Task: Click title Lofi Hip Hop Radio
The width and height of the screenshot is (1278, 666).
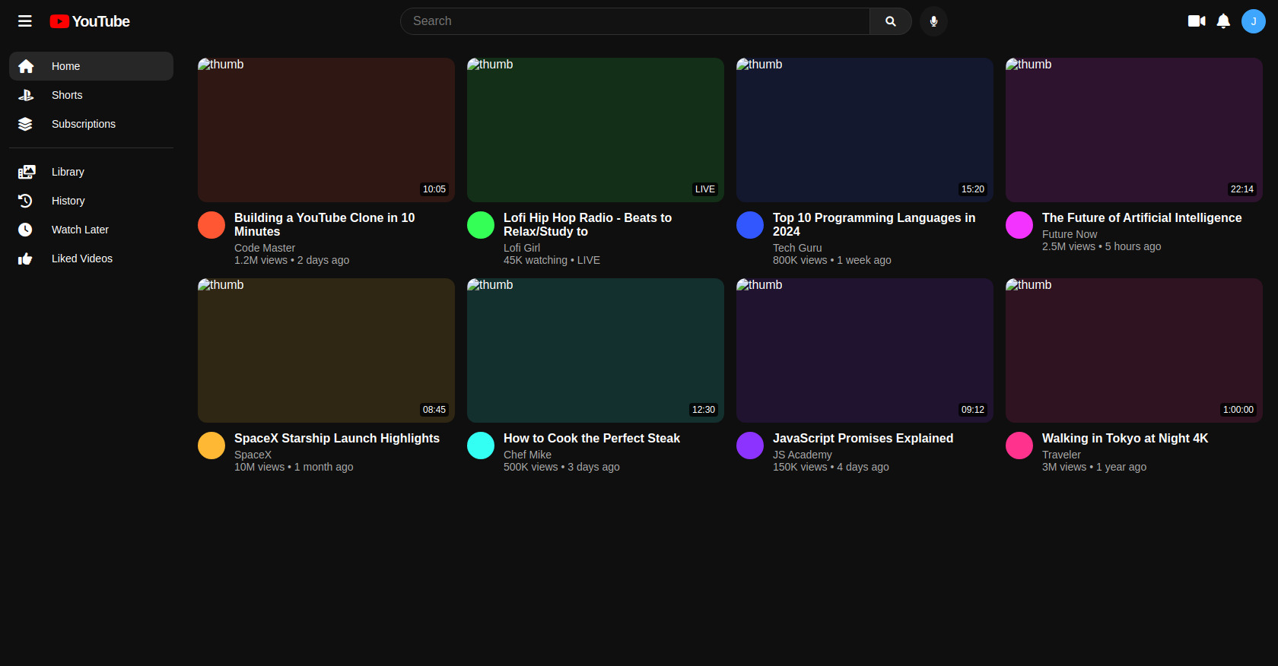Action: (x=587, y=224)
